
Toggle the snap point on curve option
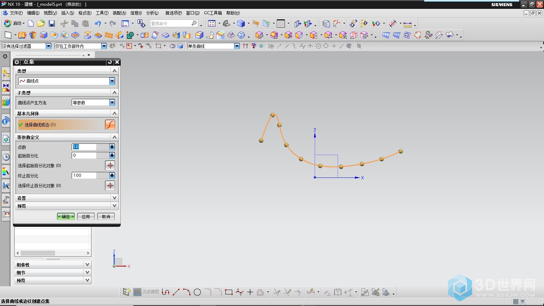[342, 46]
